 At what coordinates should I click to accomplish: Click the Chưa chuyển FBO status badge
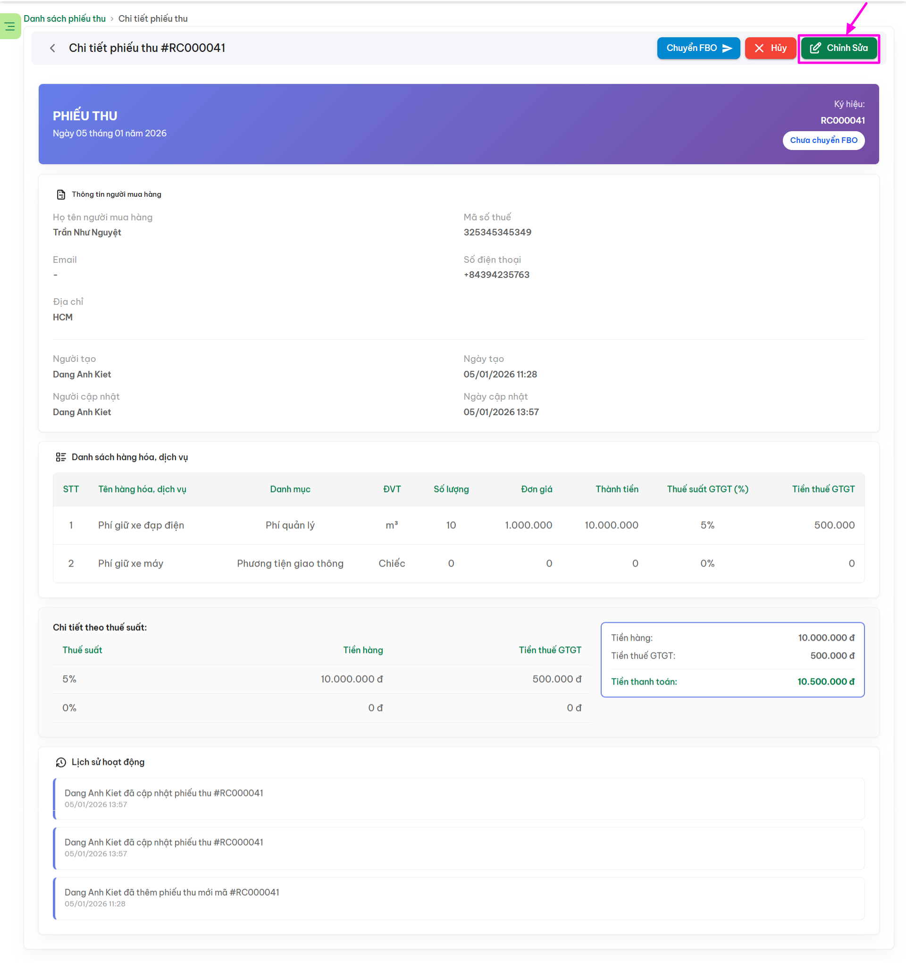(823, 141)
